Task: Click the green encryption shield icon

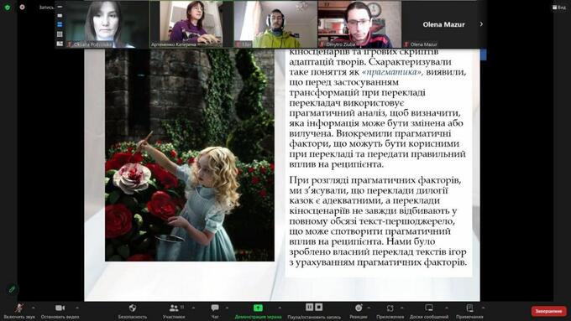Action: [7, 7]
